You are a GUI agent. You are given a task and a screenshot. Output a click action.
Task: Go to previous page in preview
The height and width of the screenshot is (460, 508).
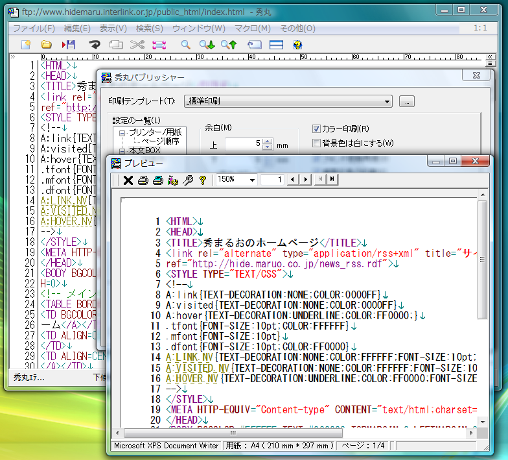293,179
